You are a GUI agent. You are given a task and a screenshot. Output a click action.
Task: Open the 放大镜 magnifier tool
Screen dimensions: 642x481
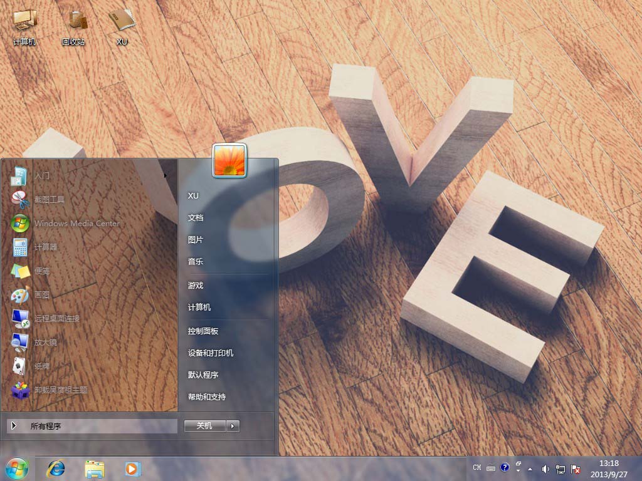[45, 343]
